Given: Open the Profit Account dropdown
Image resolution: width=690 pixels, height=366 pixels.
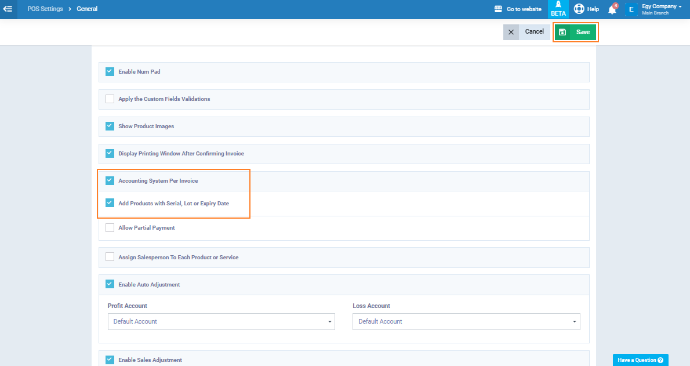Looking at the screenshot, I should pyautogui.click(x=221, y=321).
